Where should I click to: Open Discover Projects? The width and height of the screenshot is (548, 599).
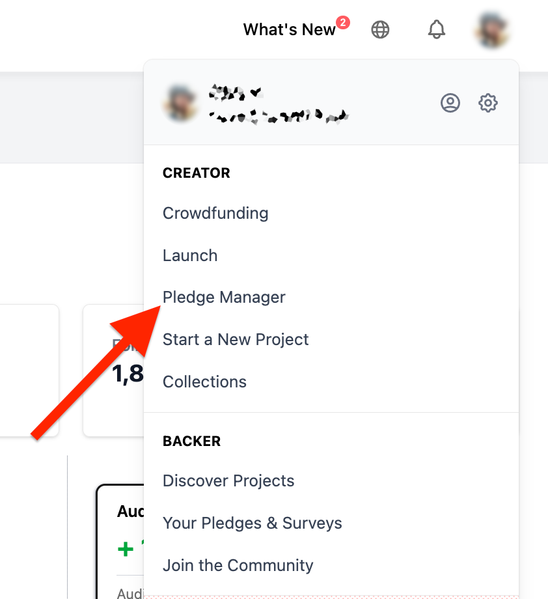228,481
